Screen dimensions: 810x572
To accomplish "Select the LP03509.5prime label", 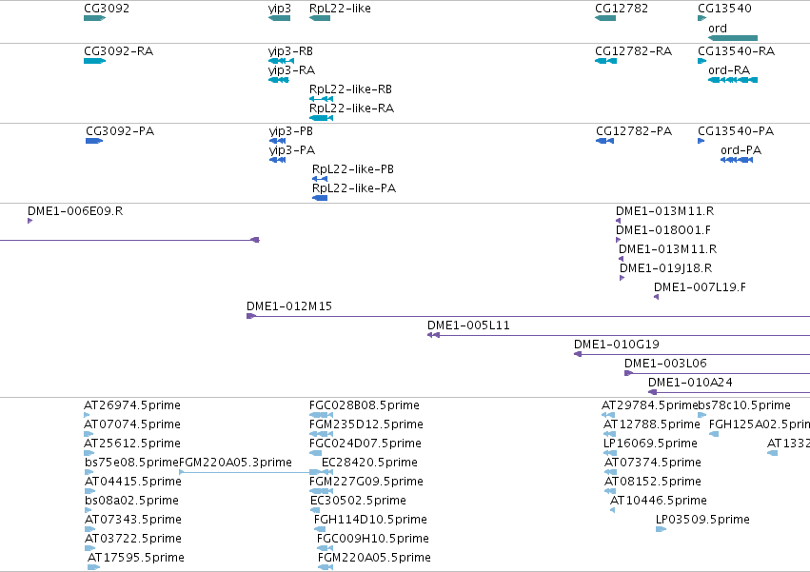I will click(702, 521).
